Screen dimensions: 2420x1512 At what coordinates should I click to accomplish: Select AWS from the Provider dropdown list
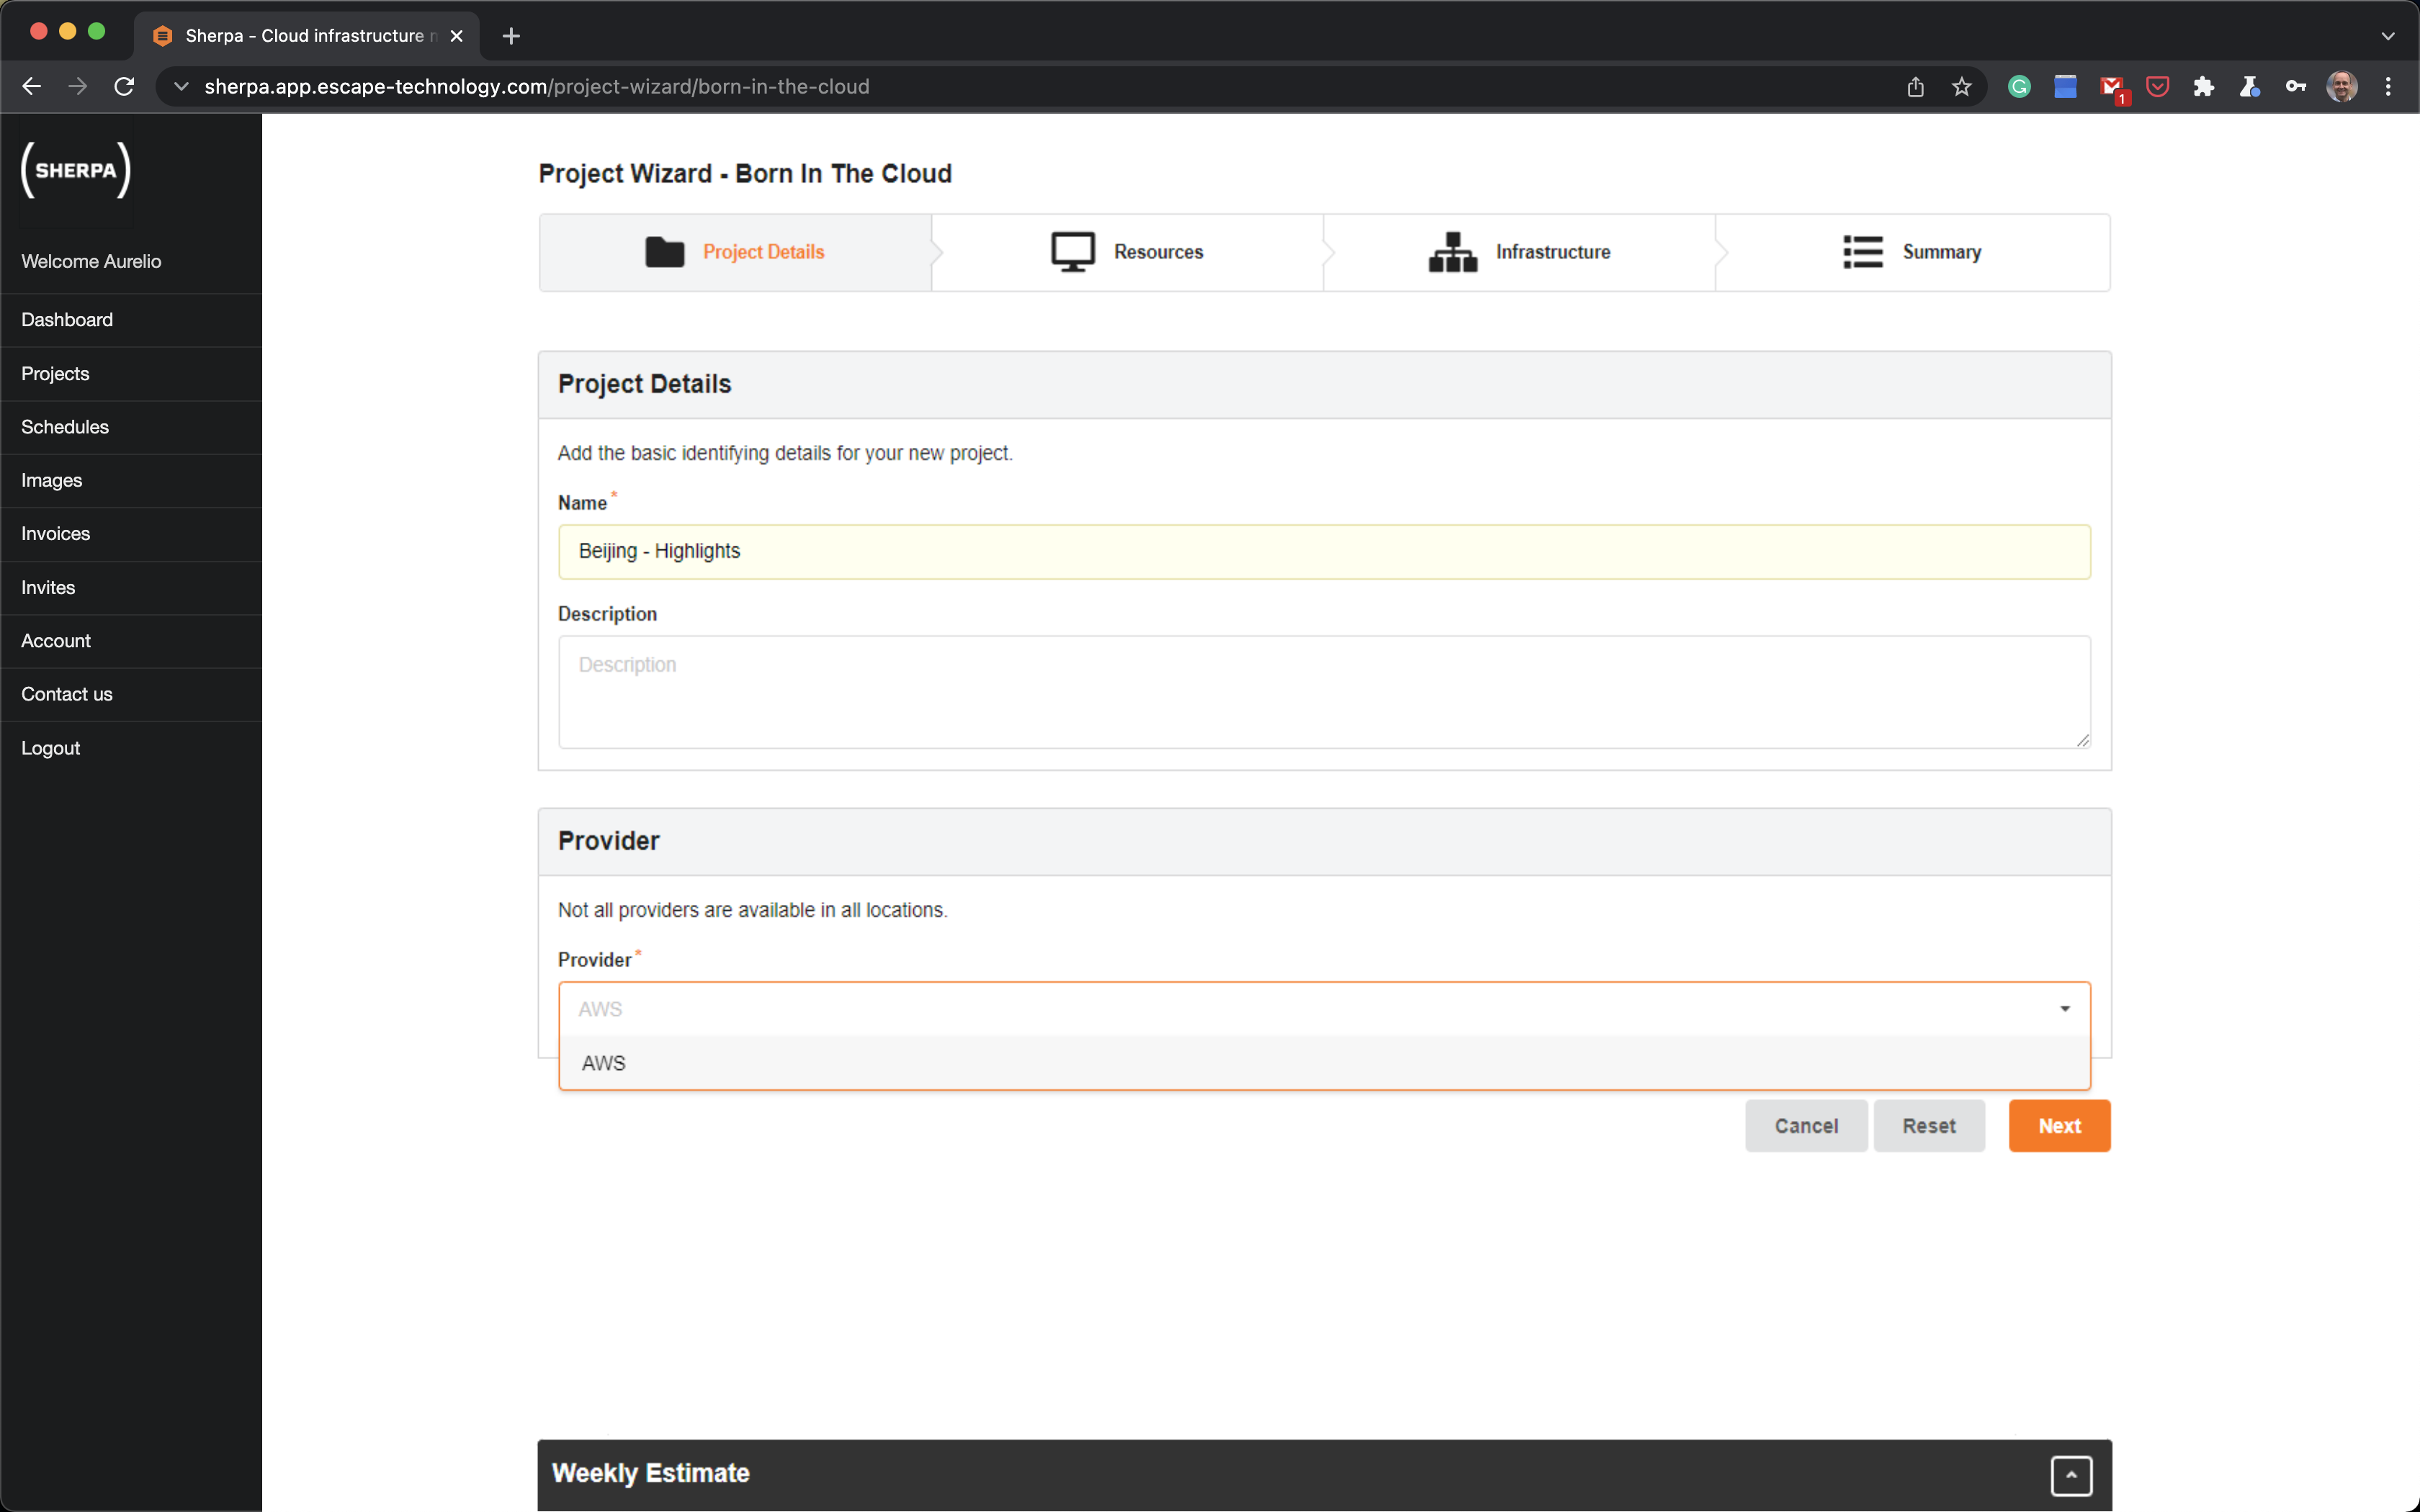(603, 1063)
